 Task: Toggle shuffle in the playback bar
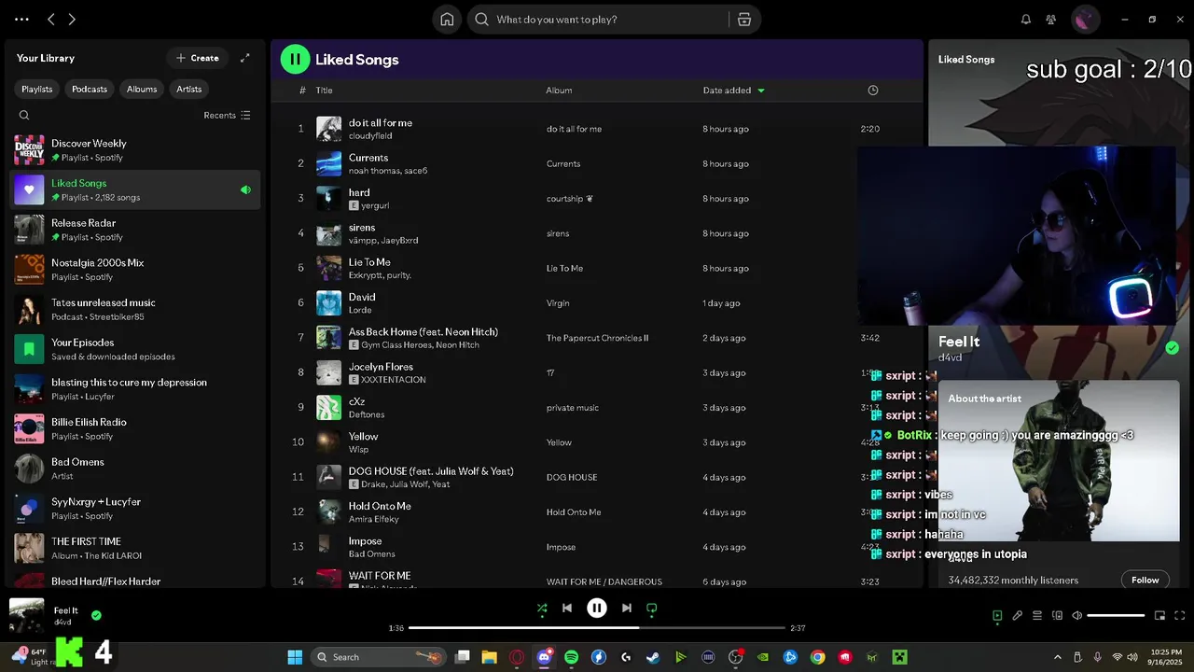point(542,608)
